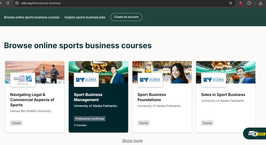Click the edx.org address bar URL
266x145 pixels.
click(x=41, y=3)
